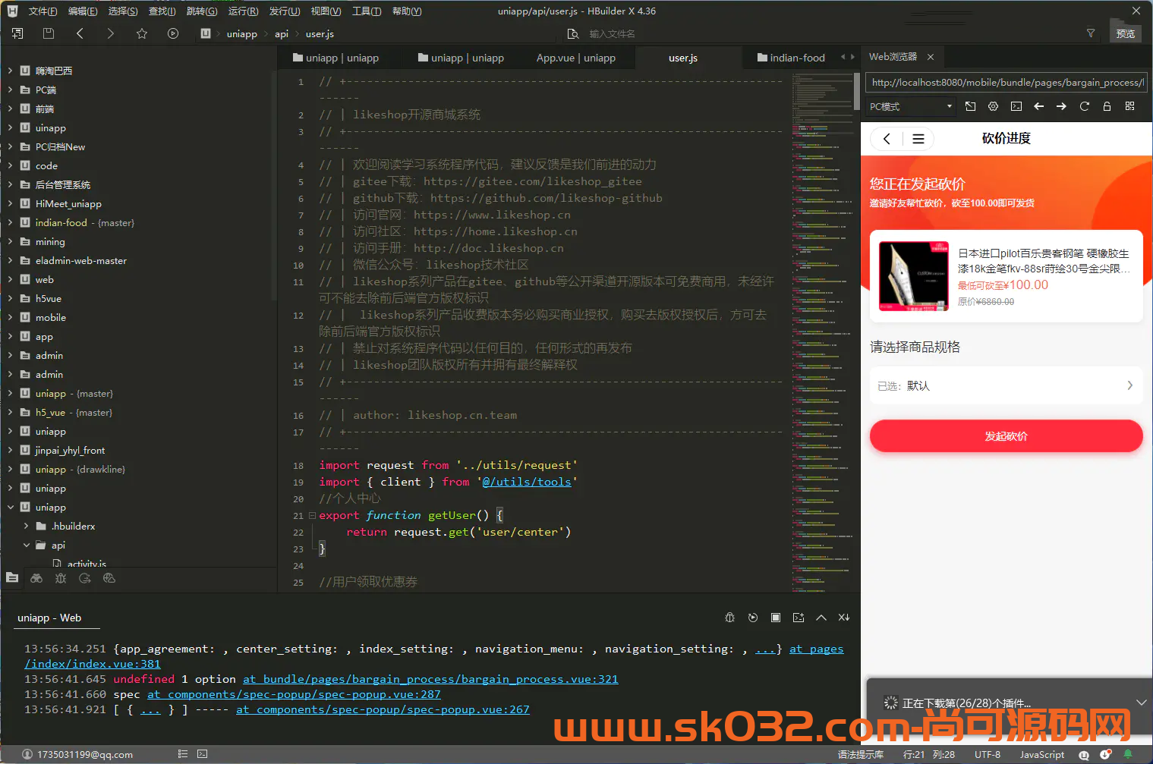Click the new file toolbar icon
The image size is (1153, 764).
pos(17,33)
